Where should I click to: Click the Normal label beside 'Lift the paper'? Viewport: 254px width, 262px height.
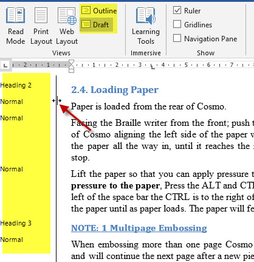coord(12,169)
